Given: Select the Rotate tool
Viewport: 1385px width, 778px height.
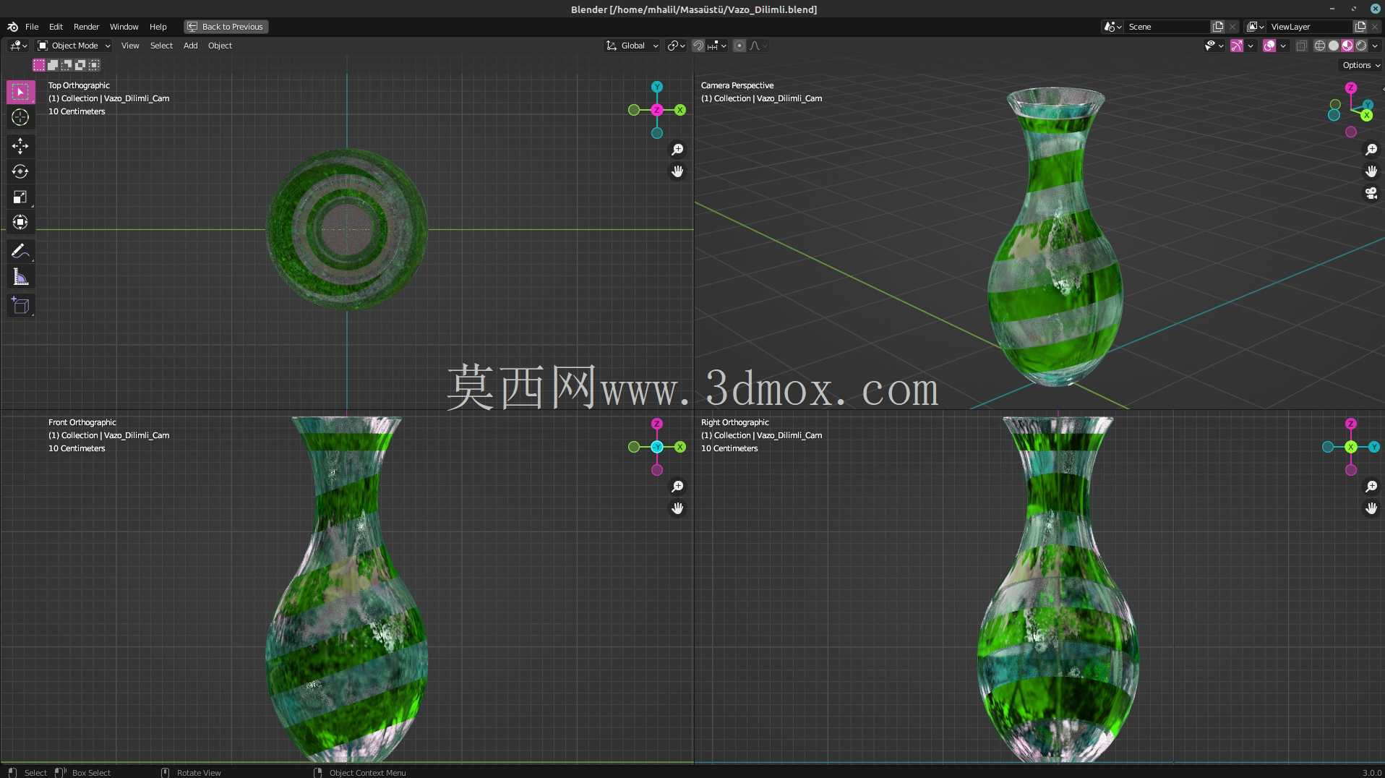Looking at the screenshot, I should [x=20, y=171].
